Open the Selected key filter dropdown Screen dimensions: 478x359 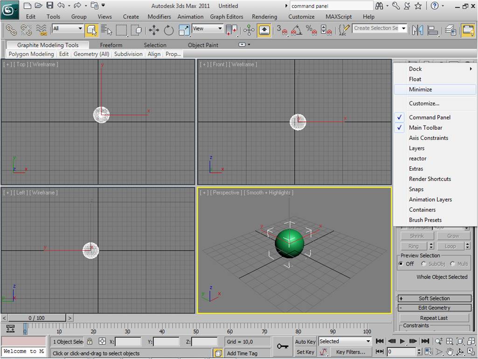(x=345, y=341)
